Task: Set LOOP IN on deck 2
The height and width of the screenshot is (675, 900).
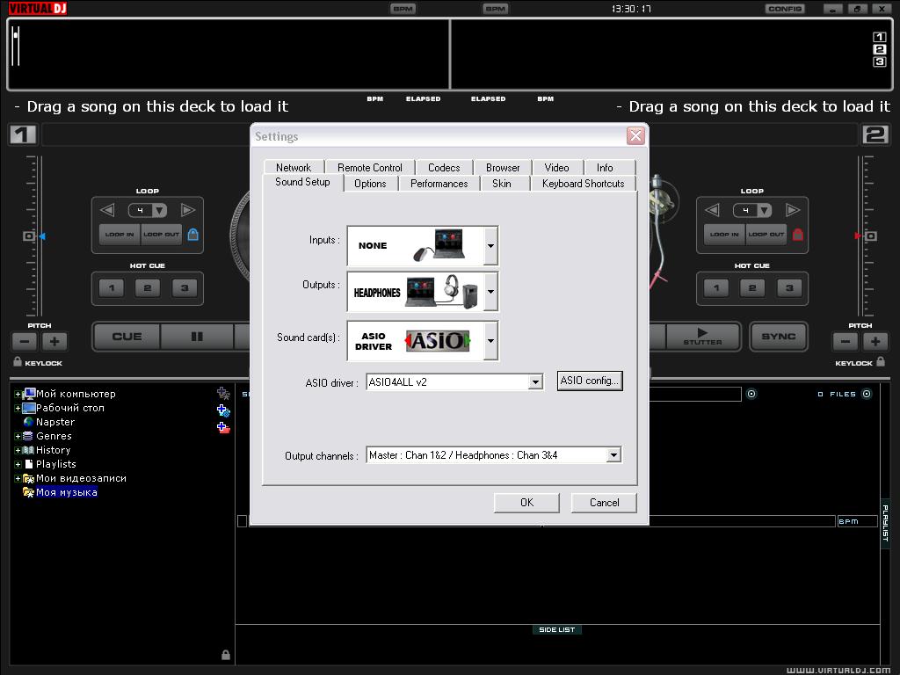Action: pyautogui.click(x=724, y=234)
